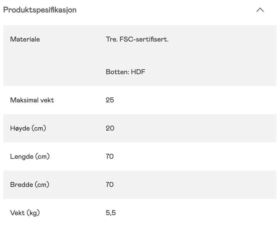This screenshot has height=226, width=279.
Task: Select the Maksimal vekt label
Action: pyautogui.click(x=32, y=100)
